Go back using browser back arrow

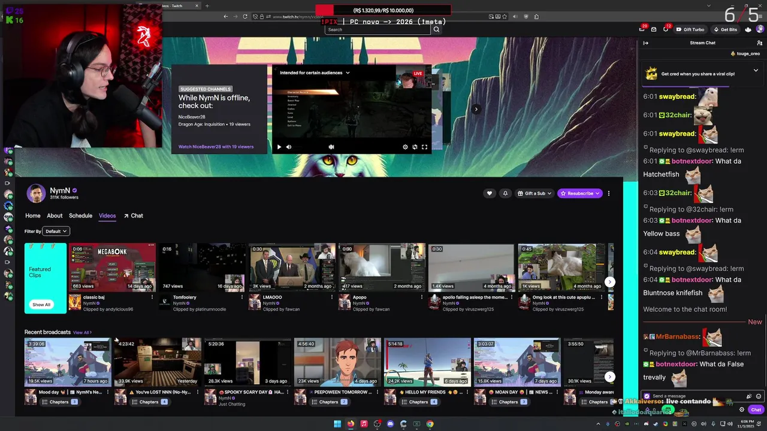tap(226, 17)
